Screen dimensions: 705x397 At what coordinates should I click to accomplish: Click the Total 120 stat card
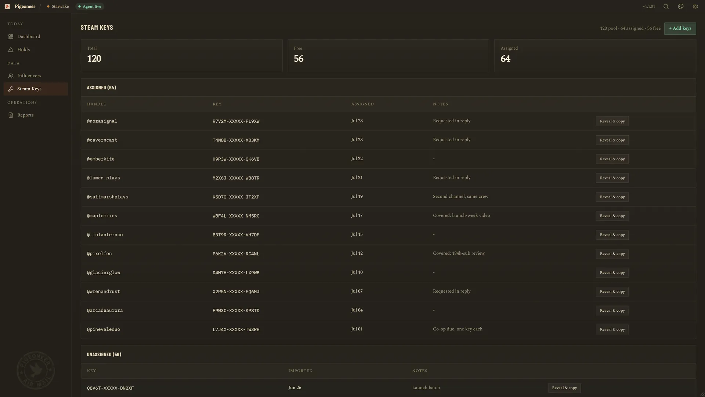(x=181, y=56)
